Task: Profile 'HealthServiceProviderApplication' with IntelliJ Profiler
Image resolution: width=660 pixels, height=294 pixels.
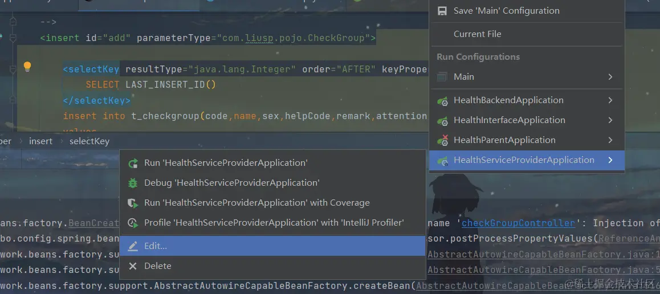Action: pyautogui.click(x=272, y=223)
